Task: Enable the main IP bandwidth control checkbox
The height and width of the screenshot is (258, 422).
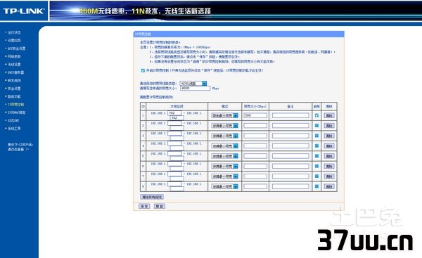Action: [143, 70]
